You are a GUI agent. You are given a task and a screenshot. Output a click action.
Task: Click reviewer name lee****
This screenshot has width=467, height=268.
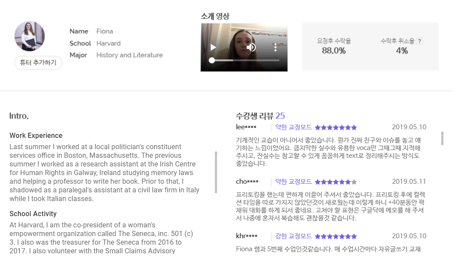[x=246, y=127]
